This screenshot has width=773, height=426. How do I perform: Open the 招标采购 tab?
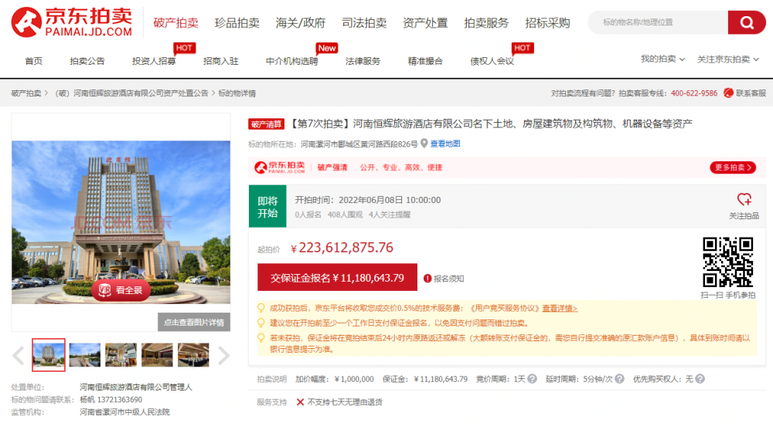point(547,22)
